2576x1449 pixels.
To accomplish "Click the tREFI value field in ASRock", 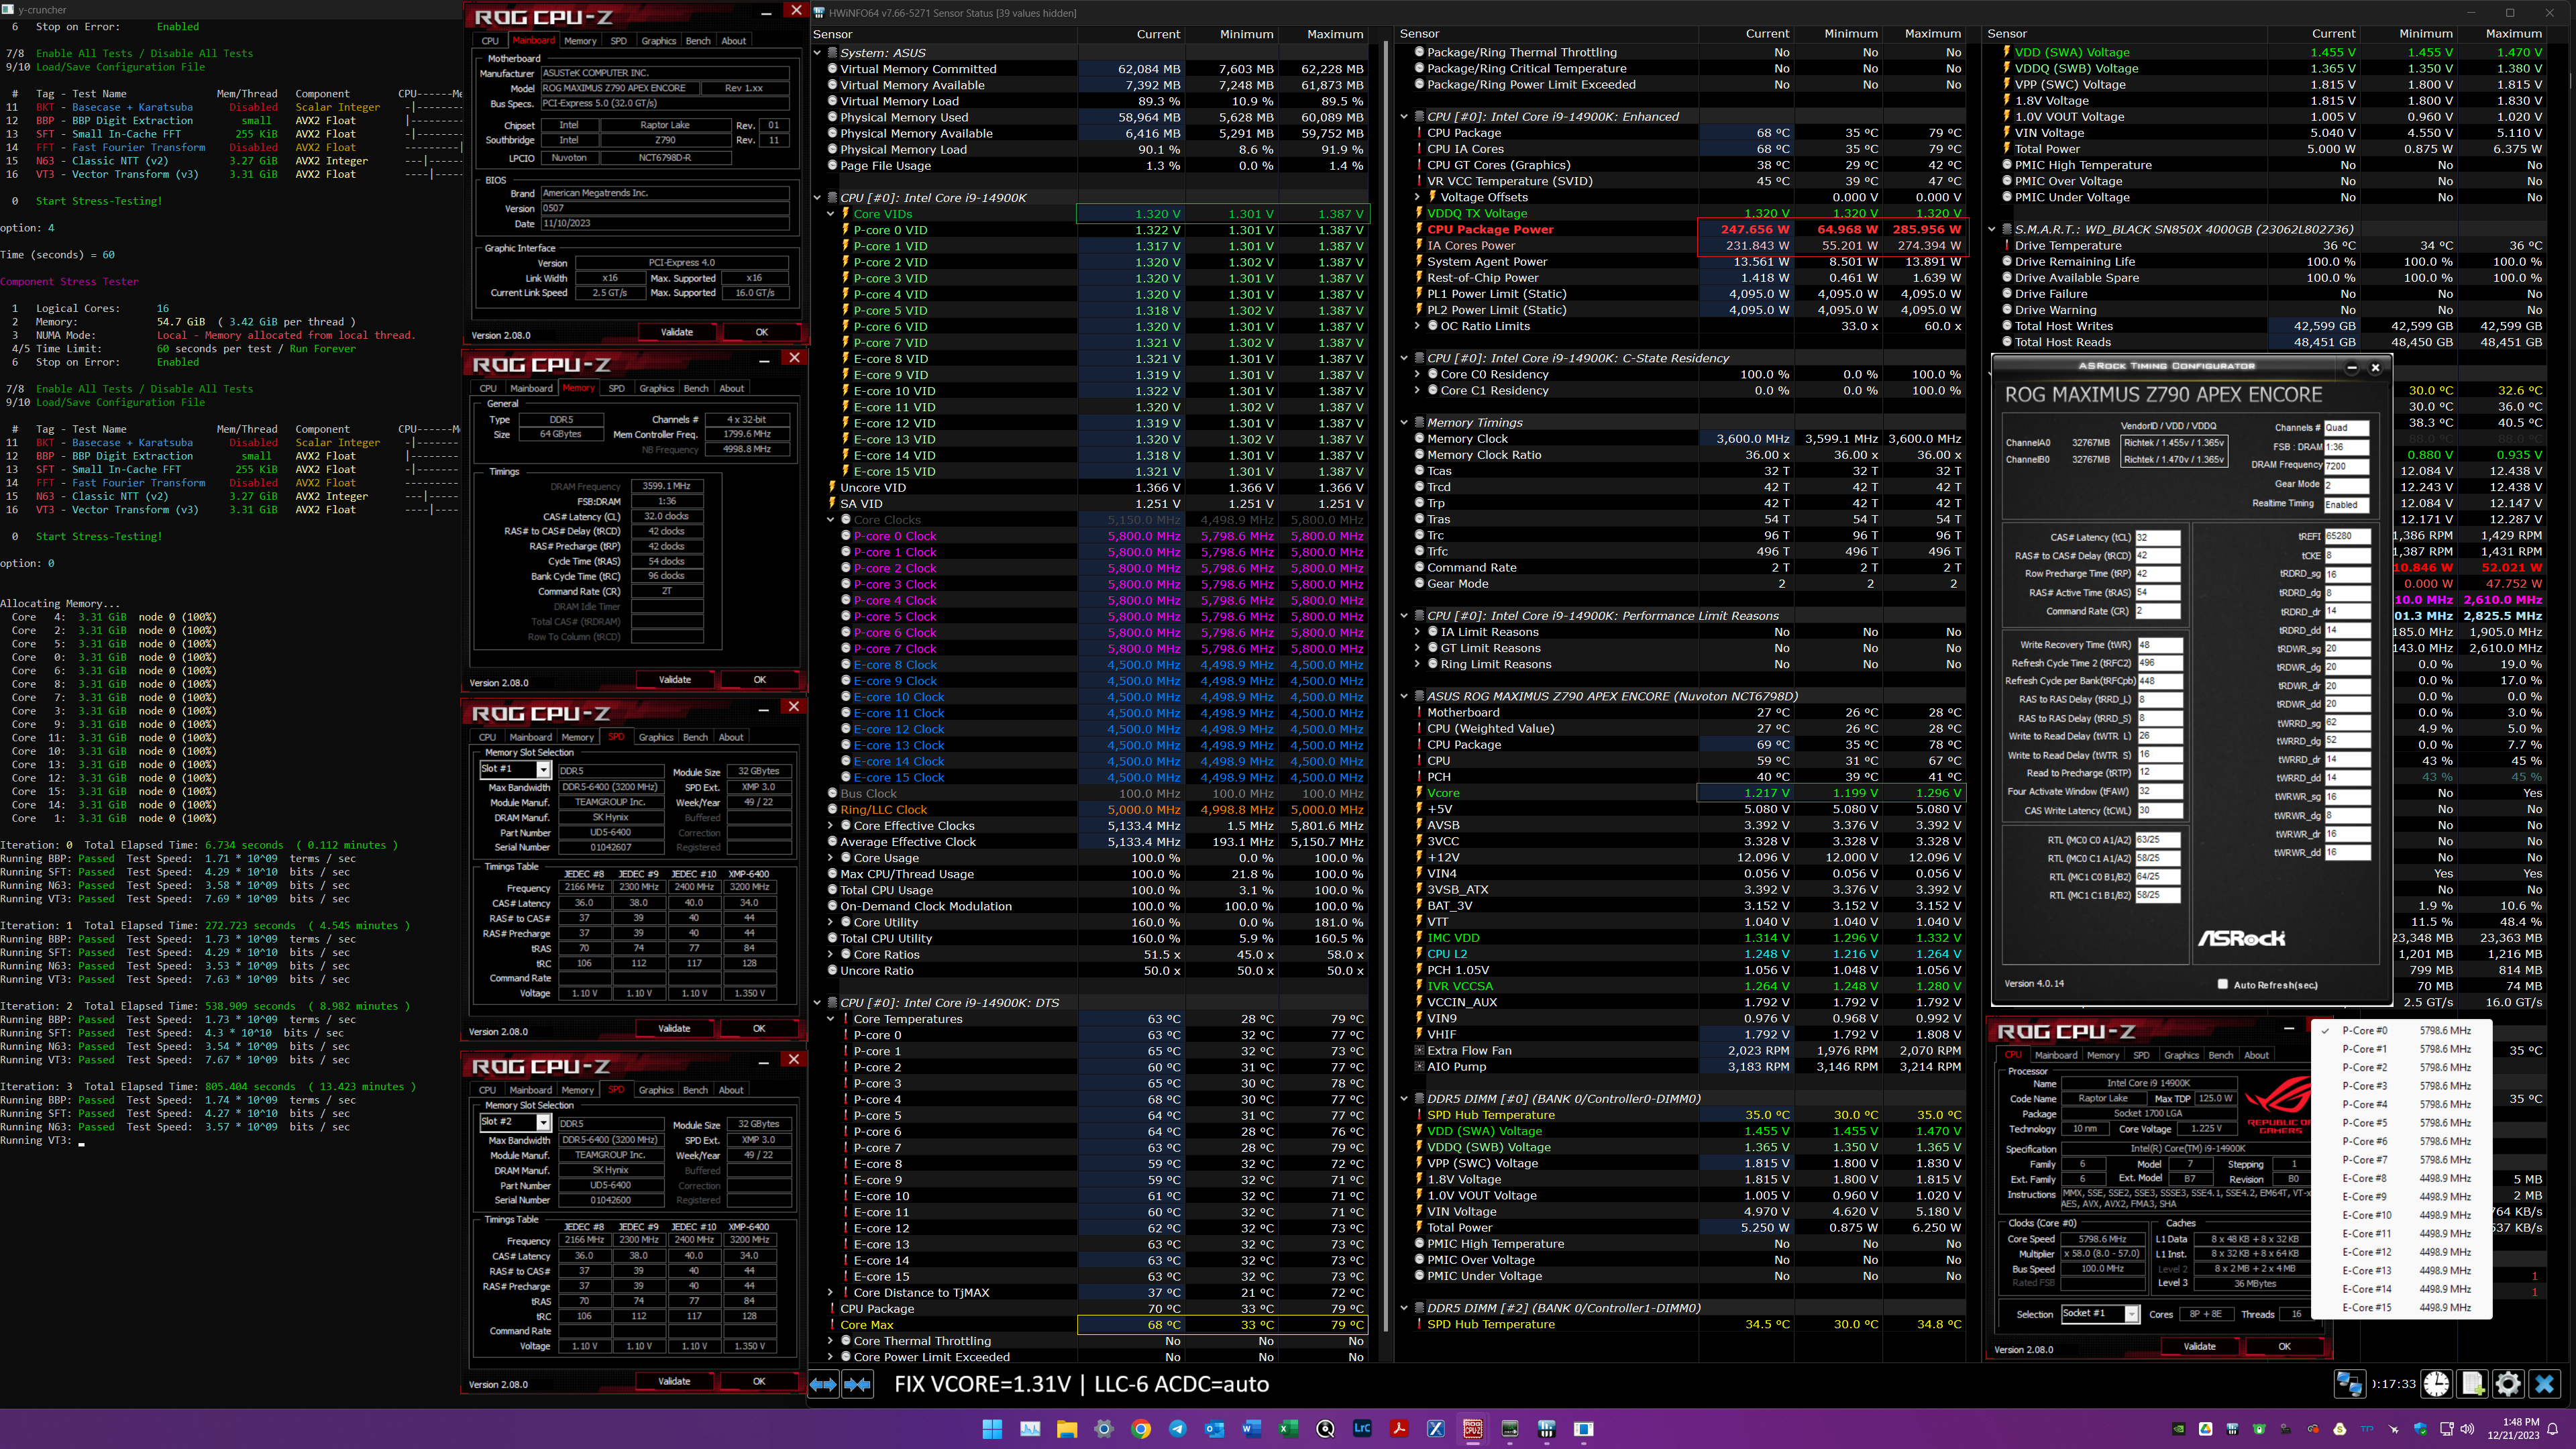I will (x=2347, y=536).
